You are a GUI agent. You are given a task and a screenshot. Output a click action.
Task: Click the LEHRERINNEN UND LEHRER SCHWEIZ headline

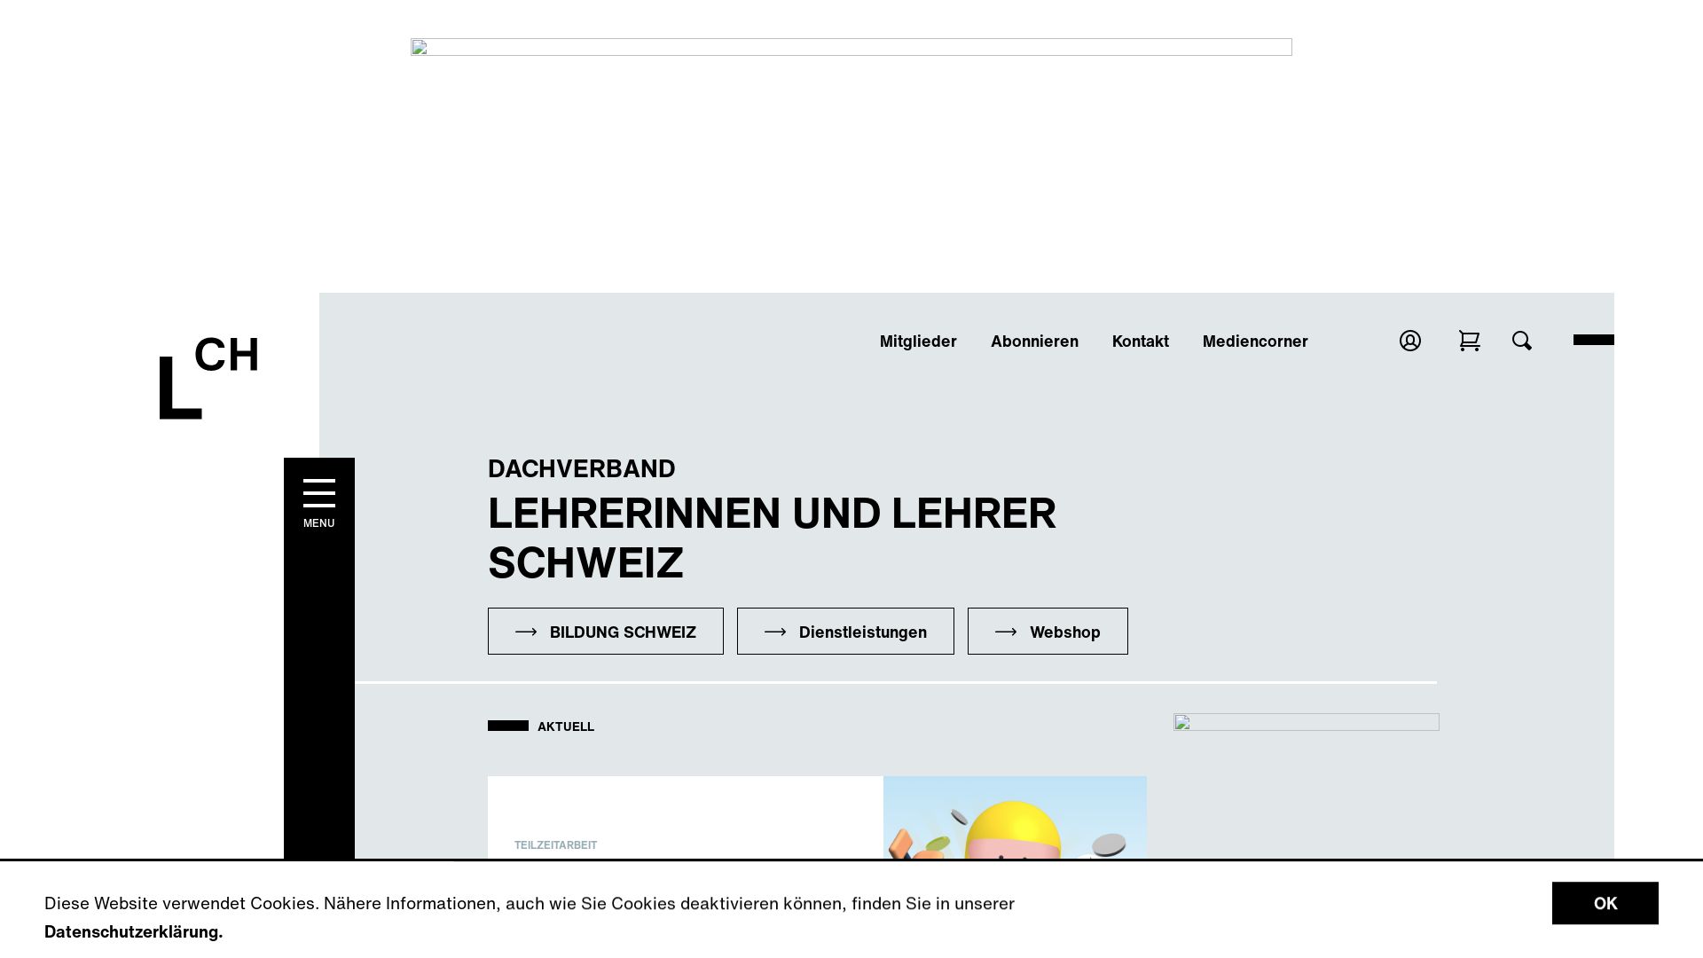pos(772,538)
